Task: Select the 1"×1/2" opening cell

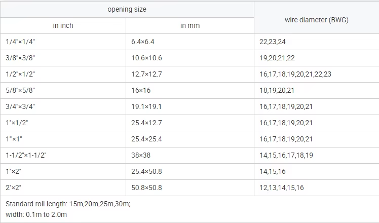Action: click(x=63, y=123)
